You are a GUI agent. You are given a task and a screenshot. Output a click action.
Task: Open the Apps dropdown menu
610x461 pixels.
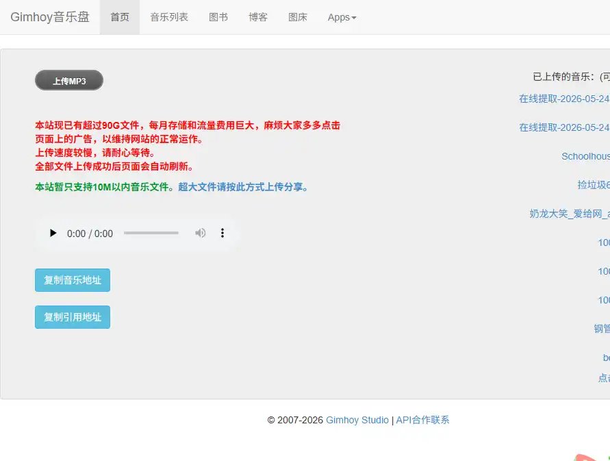coord(342,17)
